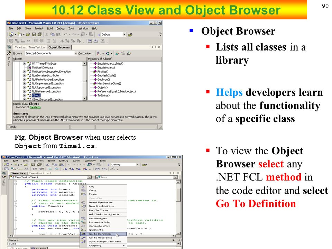The height and width of the screenshot is (249, 332).
Task: Click Back navigation icon in Object Browser toolbar
Action: 117,53
